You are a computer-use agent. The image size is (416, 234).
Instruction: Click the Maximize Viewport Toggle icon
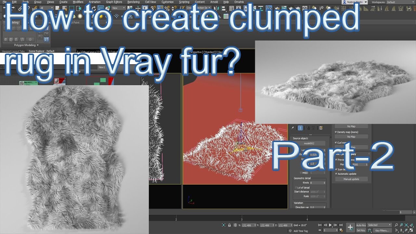[411, 230]
